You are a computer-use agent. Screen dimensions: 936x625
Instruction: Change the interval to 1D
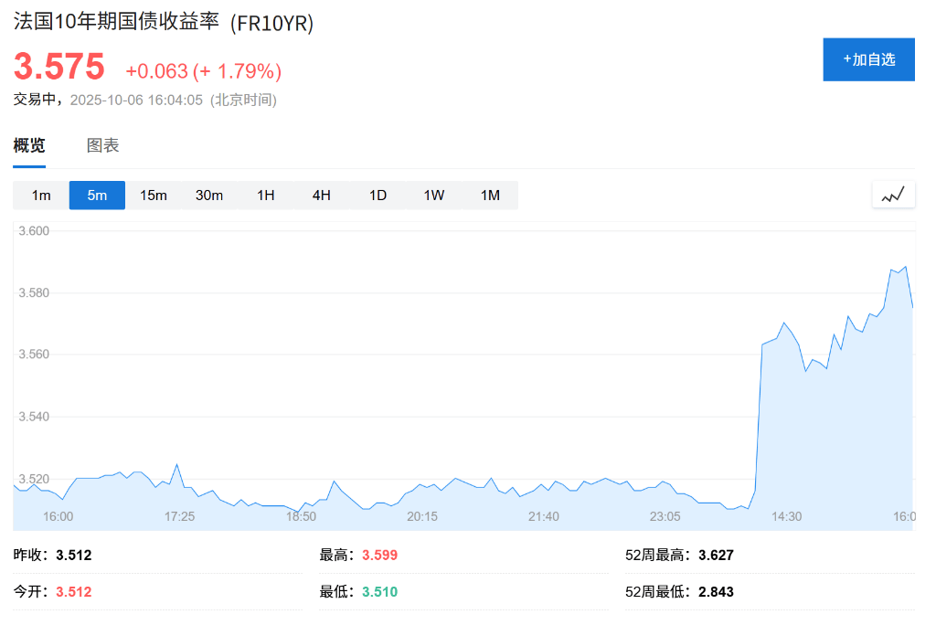point(378,195)
